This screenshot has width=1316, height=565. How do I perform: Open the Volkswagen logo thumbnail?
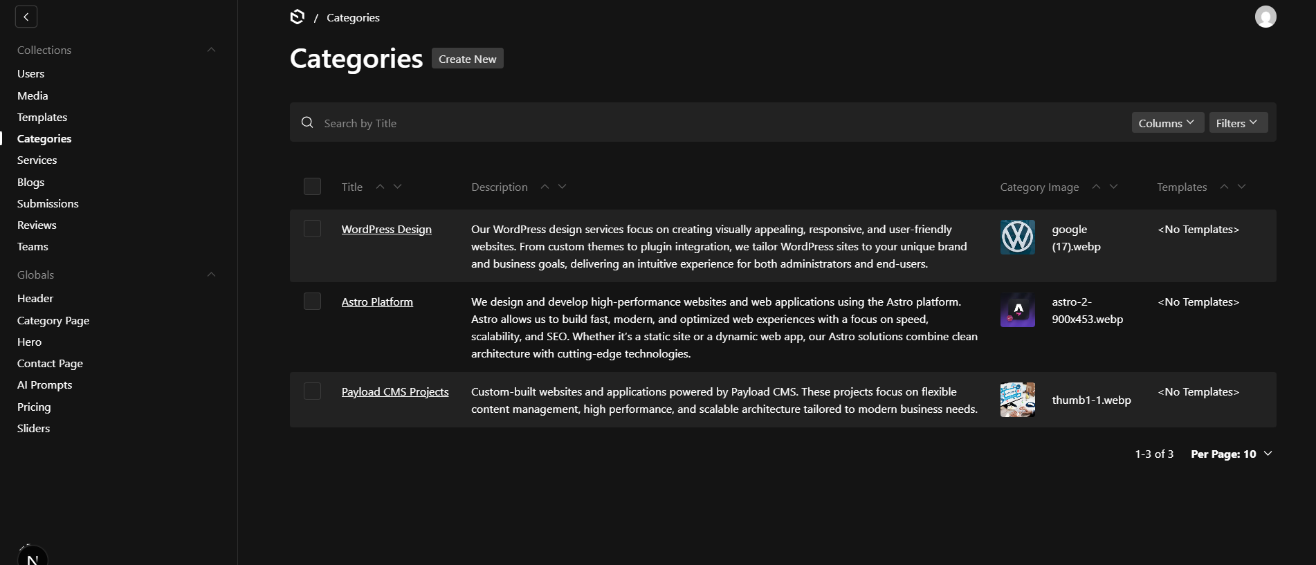pos(1017,237)
